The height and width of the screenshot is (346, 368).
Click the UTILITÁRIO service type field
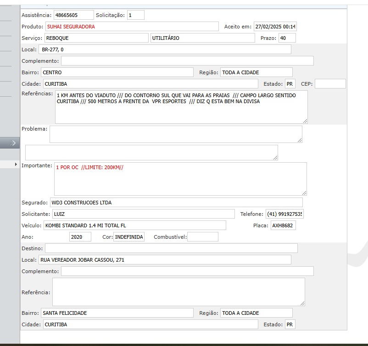click(x=202, y=38)
